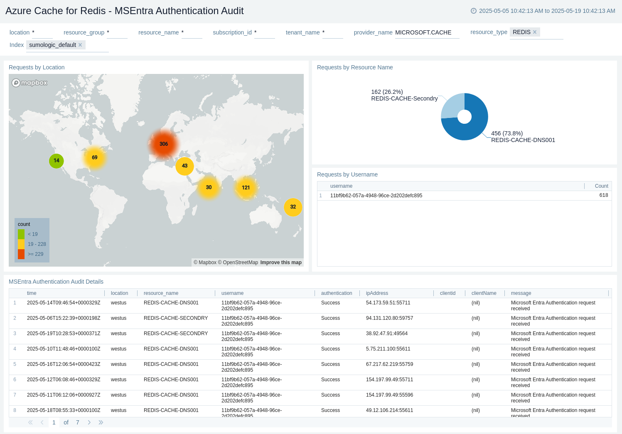Viewport: 622px width, 434px height.
Task: Sort details table by message column
Action: (521, 293)
